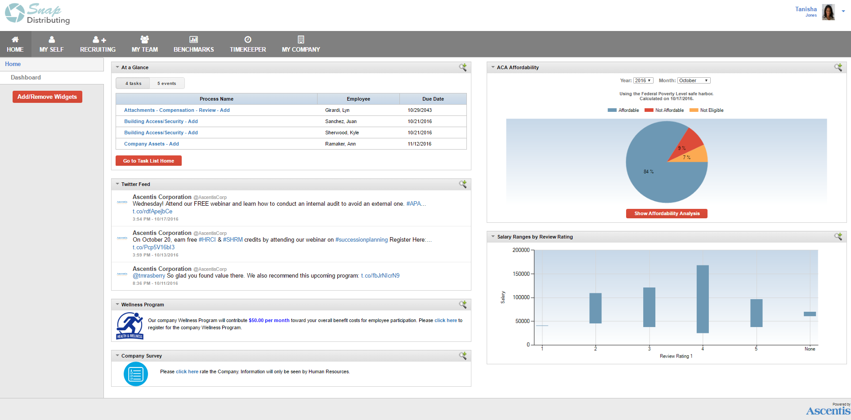Open the Year 2016 dropdown
The width and height of the screenshot is (851, 420).
pos(643,80)
